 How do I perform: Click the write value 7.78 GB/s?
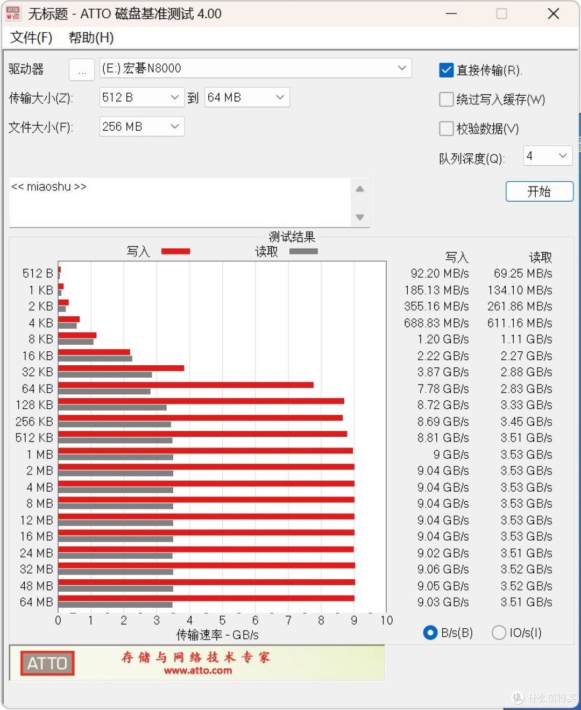[443, 389]
